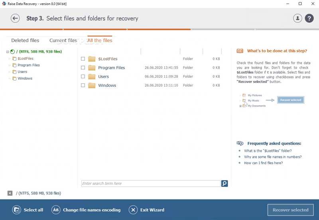The height and width of the screenshot is (220, 319).
Task: Click the Select all label
Action: 33,210
